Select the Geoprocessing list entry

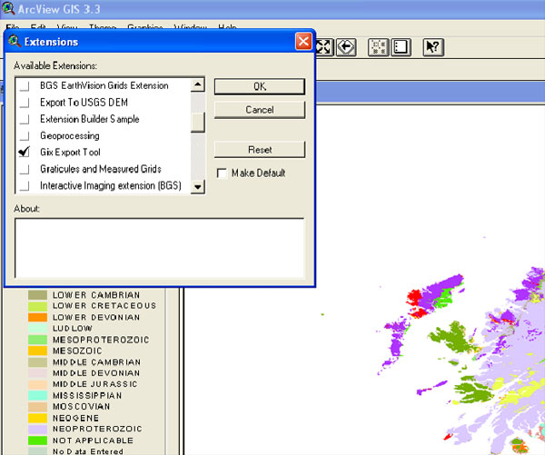pyautogui.click(x=70, y=135)
